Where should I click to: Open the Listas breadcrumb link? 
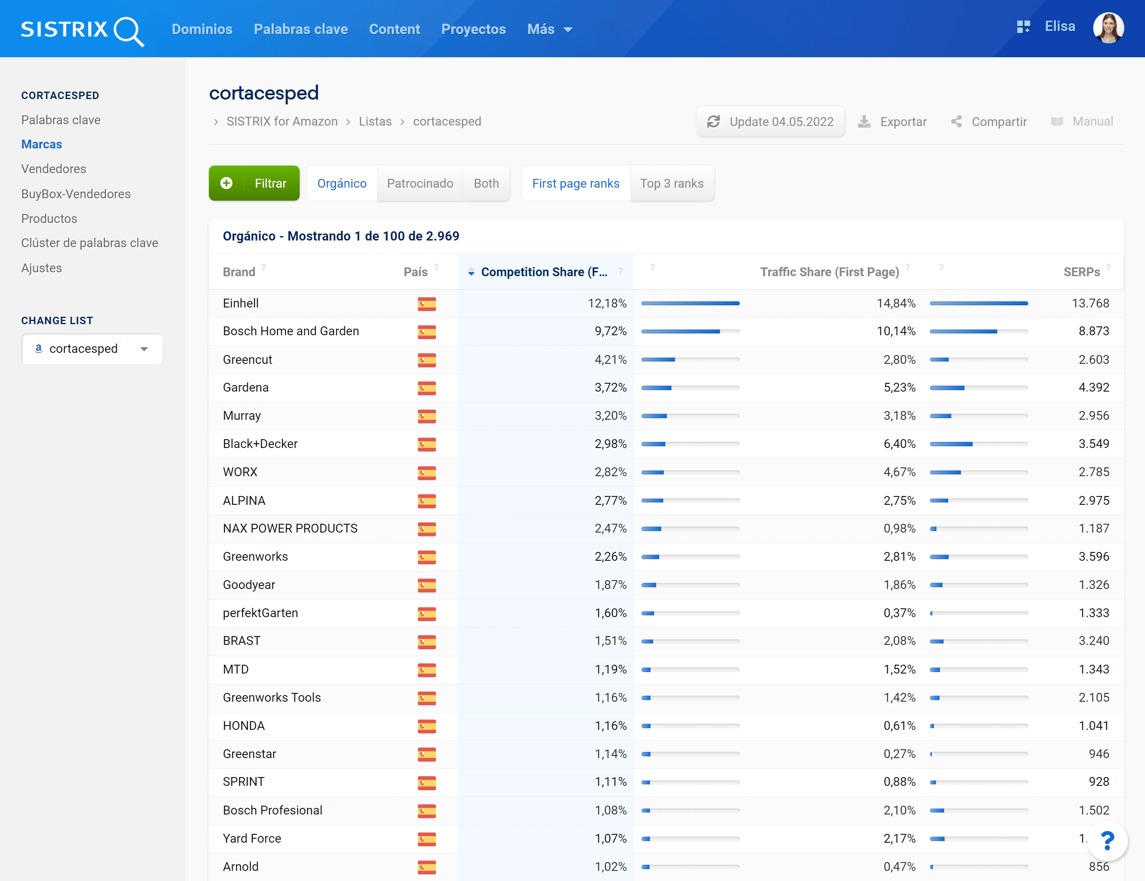pos(375,122)
